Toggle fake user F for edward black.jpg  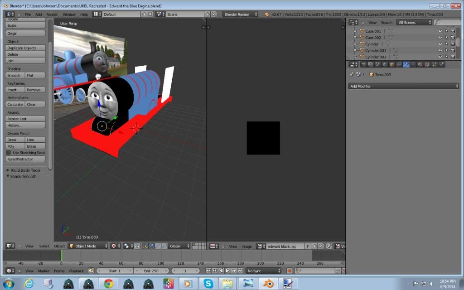point(308,246)
